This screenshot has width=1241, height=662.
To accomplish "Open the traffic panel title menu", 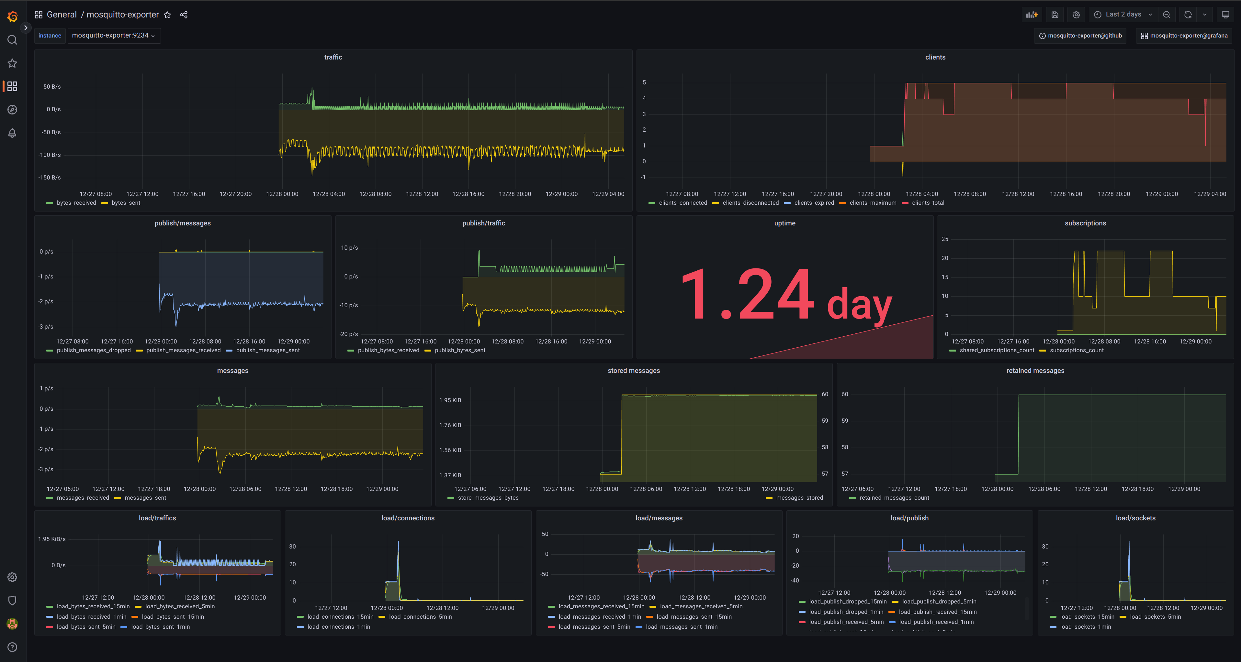I will [x=333, y=57].
